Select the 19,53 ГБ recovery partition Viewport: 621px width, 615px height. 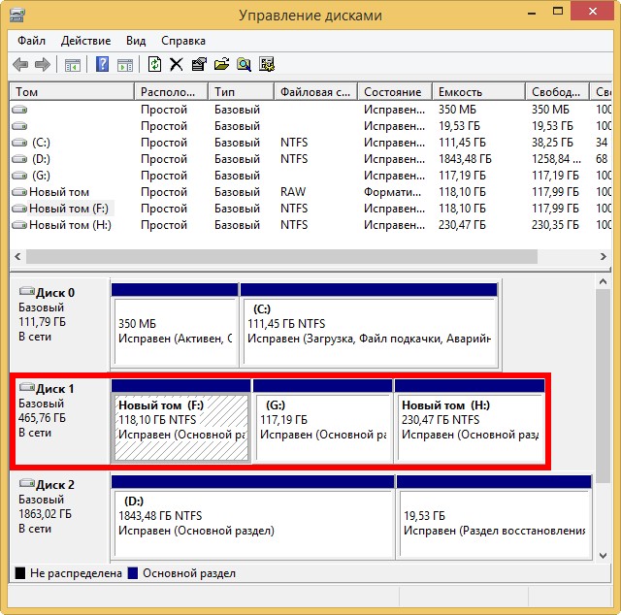tap(494, 517)
